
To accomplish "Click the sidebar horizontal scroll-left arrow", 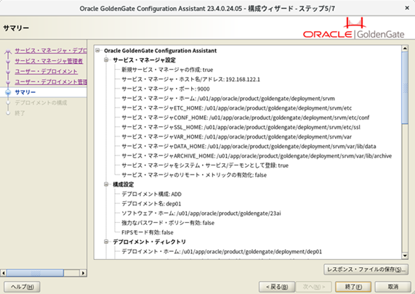I will pyautogui.click(x=4, y=273).
